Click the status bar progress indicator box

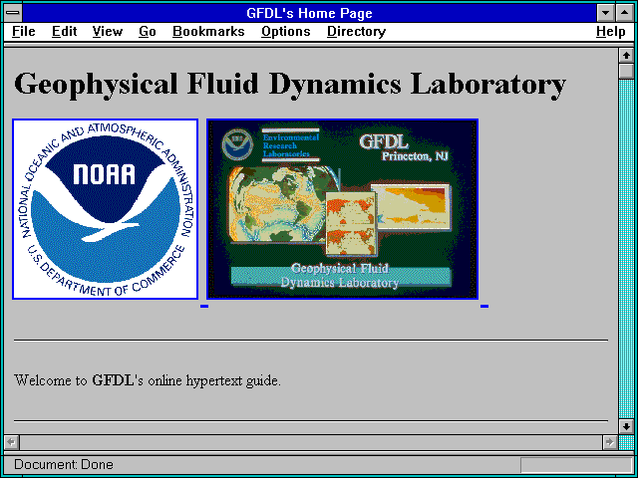pyautogui.click(x=576, y=465)
